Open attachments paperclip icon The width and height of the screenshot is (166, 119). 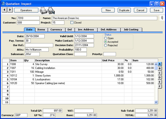tap(162, 18)
